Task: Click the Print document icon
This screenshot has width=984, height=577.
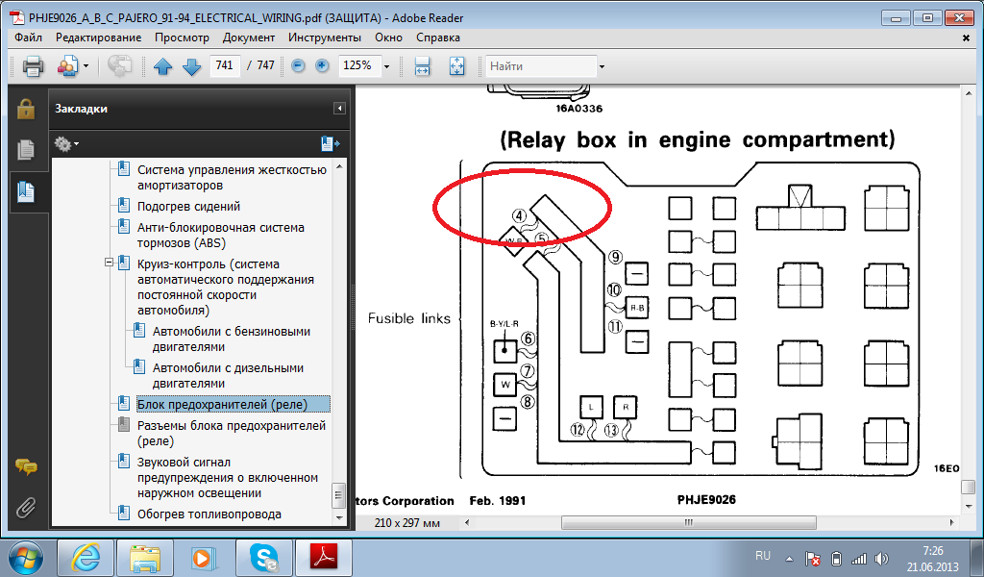Action: (33, 66)
